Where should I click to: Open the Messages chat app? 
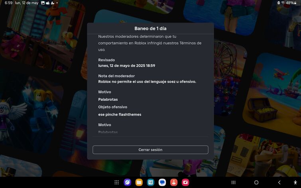coord(162,182)
